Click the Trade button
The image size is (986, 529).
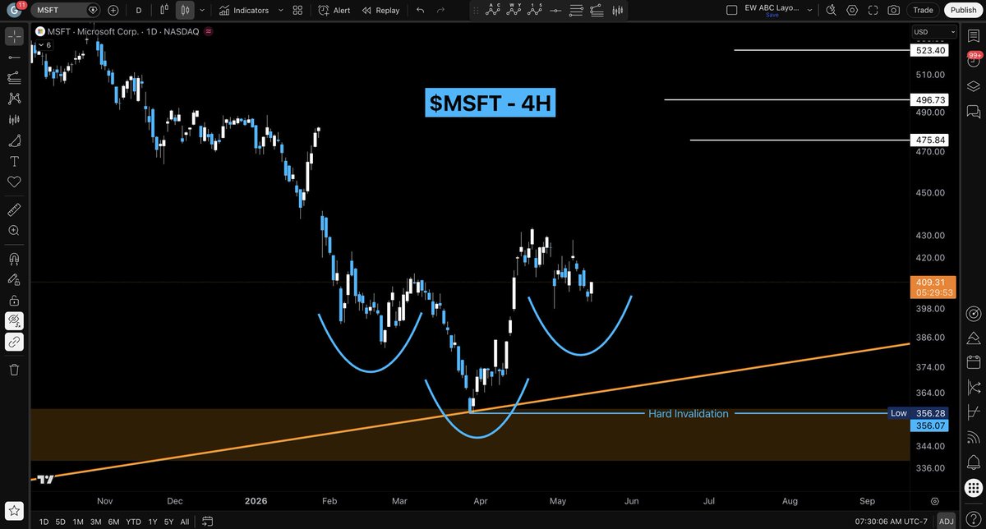click(923, 10)
